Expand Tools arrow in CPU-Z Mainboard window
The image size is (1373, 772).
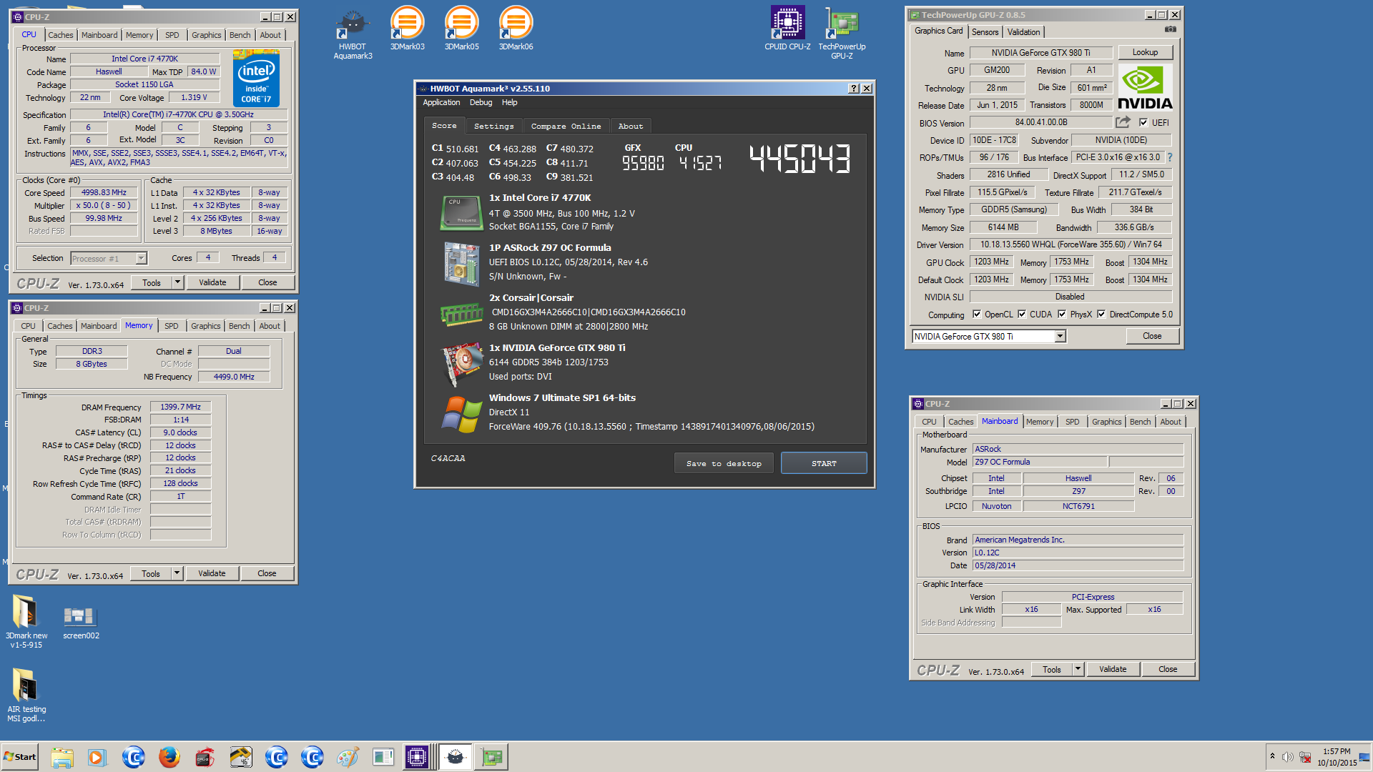click(x=1078, y=669)
